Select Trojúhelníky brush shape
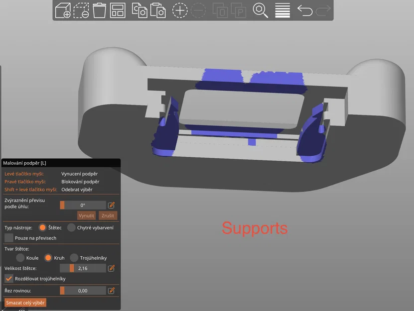This screenshot has width=414, height=311. (x=74, y=258)
